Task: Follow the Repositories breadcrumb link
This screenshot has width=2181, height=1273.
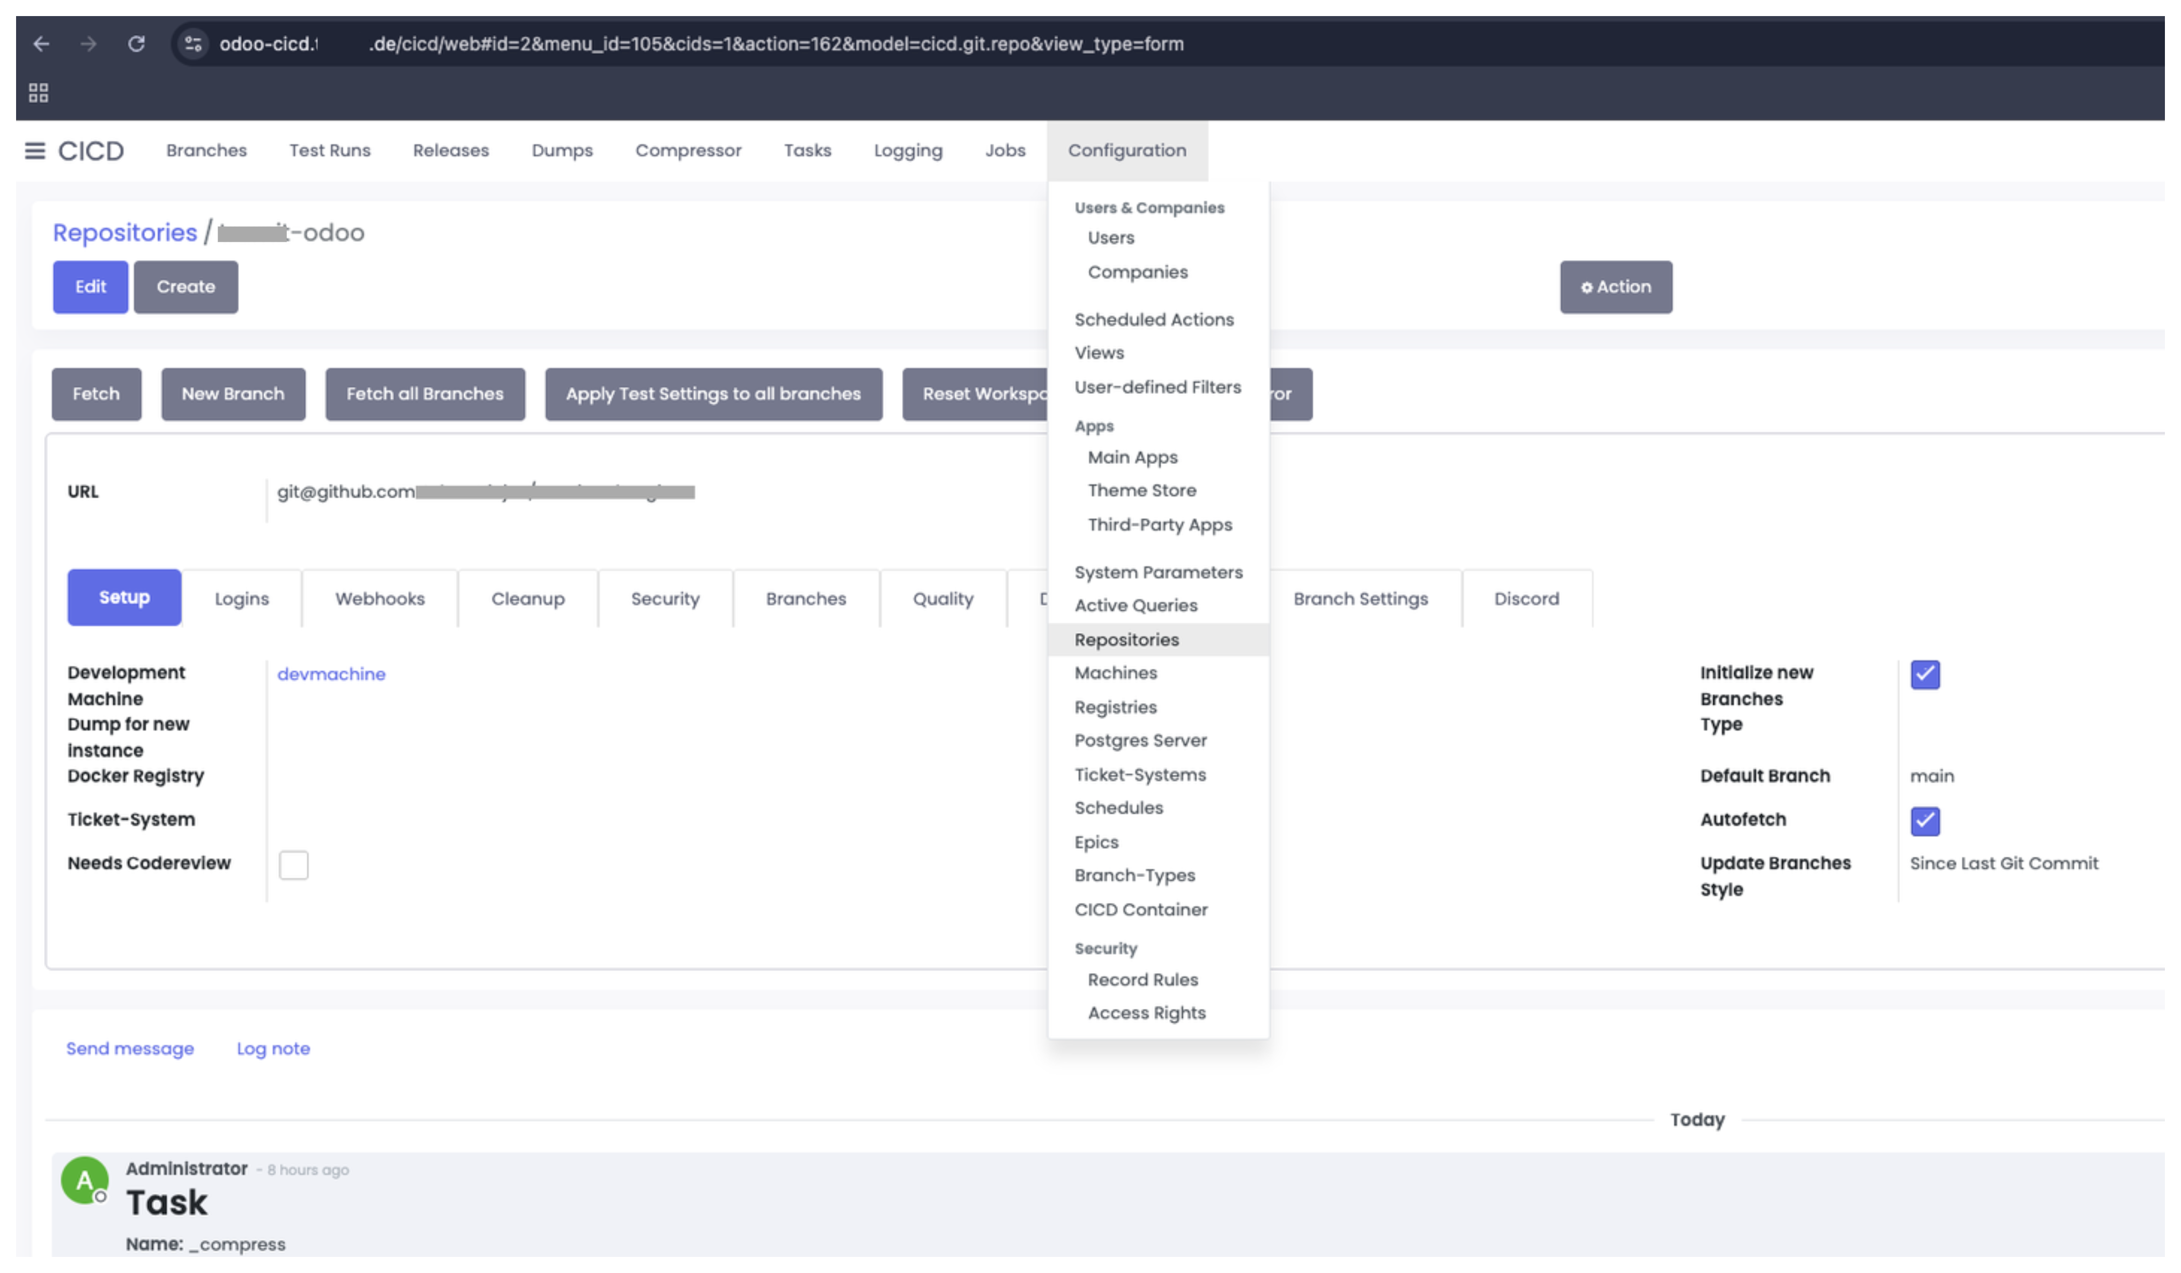Action: [x=124, y=233]
